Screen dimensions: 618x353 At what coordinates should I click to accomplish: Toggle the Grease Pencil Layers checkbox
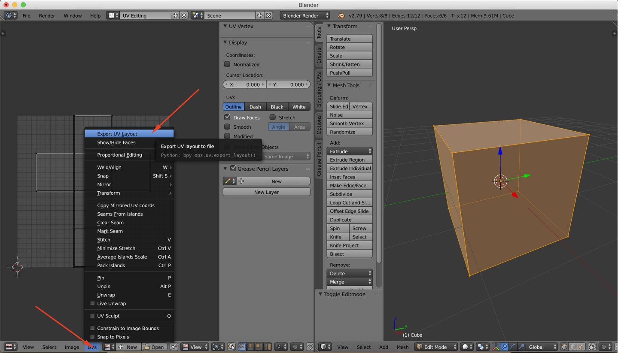point(233,168)
